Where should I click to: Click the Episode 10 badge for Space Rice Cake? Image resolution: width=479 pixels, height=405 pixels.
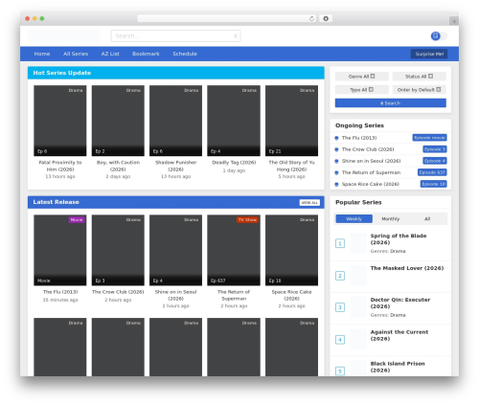point(433,184)
